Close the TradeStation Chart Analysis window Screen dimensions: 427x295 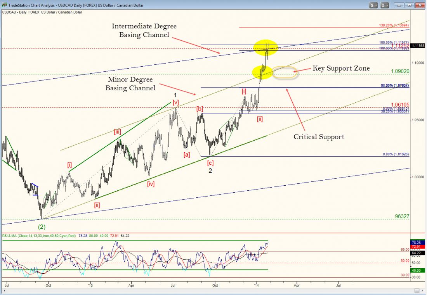[420, 5]
